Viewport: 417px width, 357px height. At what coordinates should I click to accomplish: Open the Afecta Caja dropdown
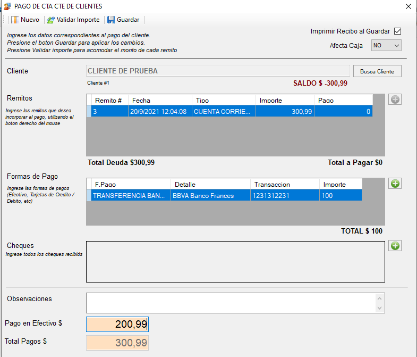[386, 46]
